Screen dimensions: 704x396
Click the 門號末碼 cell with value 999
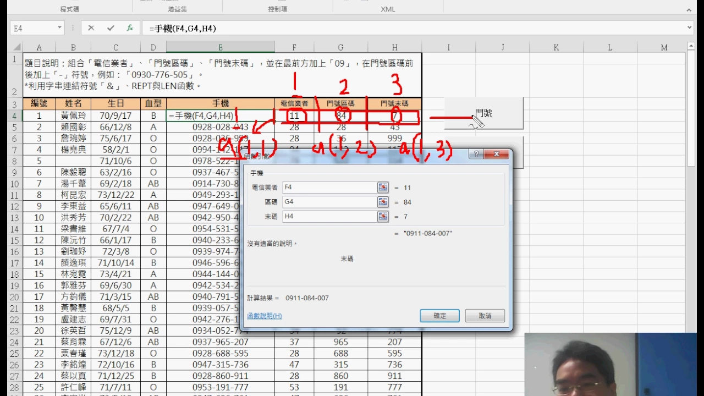click(x=395, y=139)
